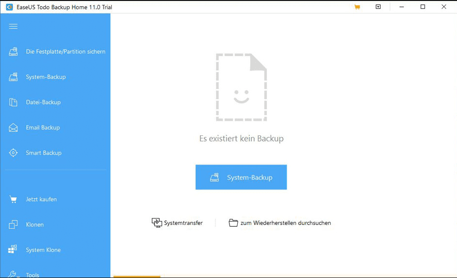Select System-Backup in the sidebar
Image resolution: width=457 pixels, height=278 pixels.
(46, 77)
